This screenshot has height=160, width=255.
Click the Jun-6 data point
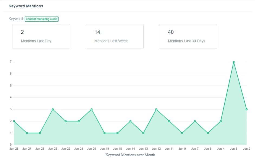208,133
